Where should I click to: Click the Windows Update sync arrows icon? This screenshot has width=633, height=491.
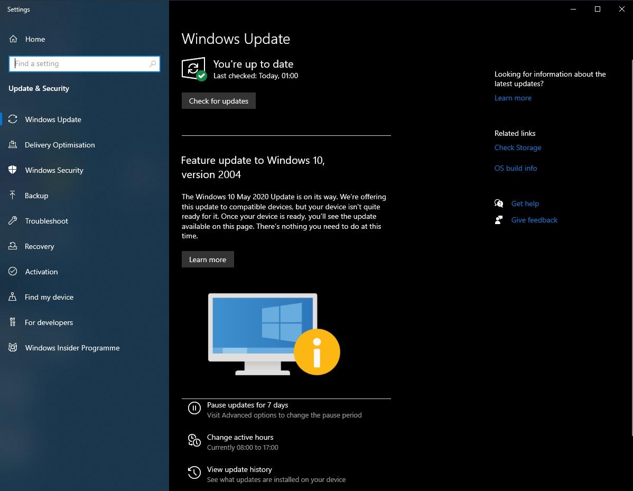(13, 119)
